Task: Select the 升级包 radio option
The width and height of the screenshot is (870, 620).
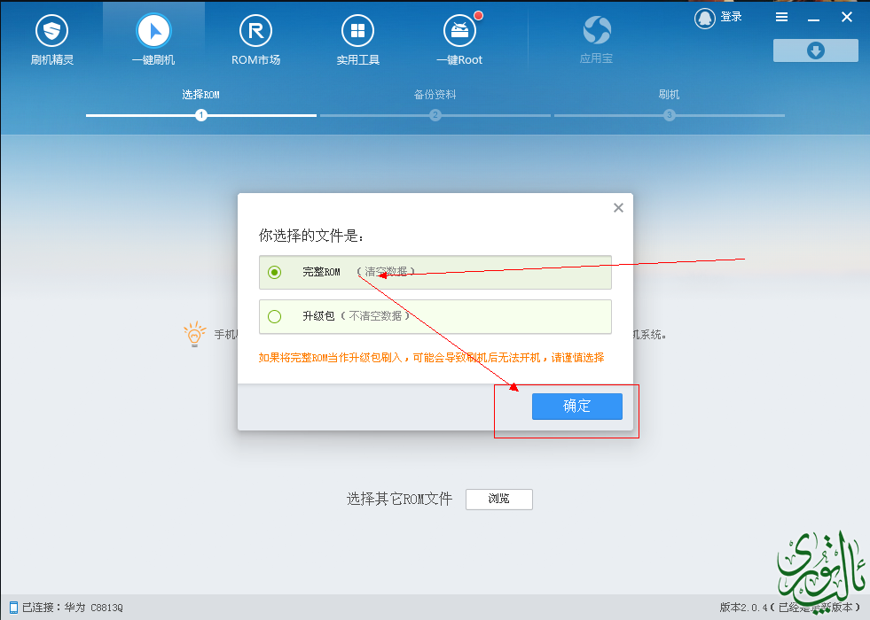Action: click(275, 316)
